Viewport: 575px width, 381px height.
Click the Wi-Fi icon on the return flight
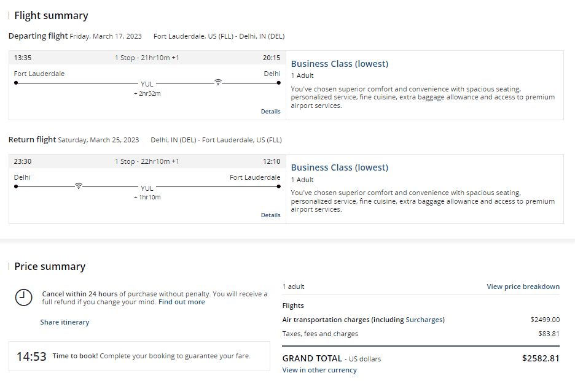[78, 186]
